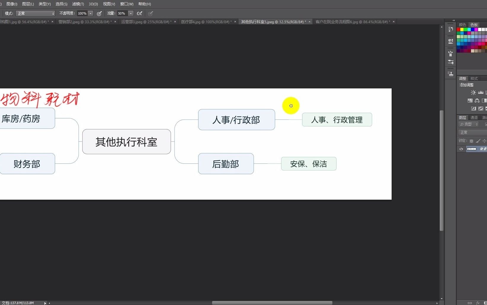487x305 pixels.
Task: Toggle tablet pressure for size
Action: tap(150, 13)
